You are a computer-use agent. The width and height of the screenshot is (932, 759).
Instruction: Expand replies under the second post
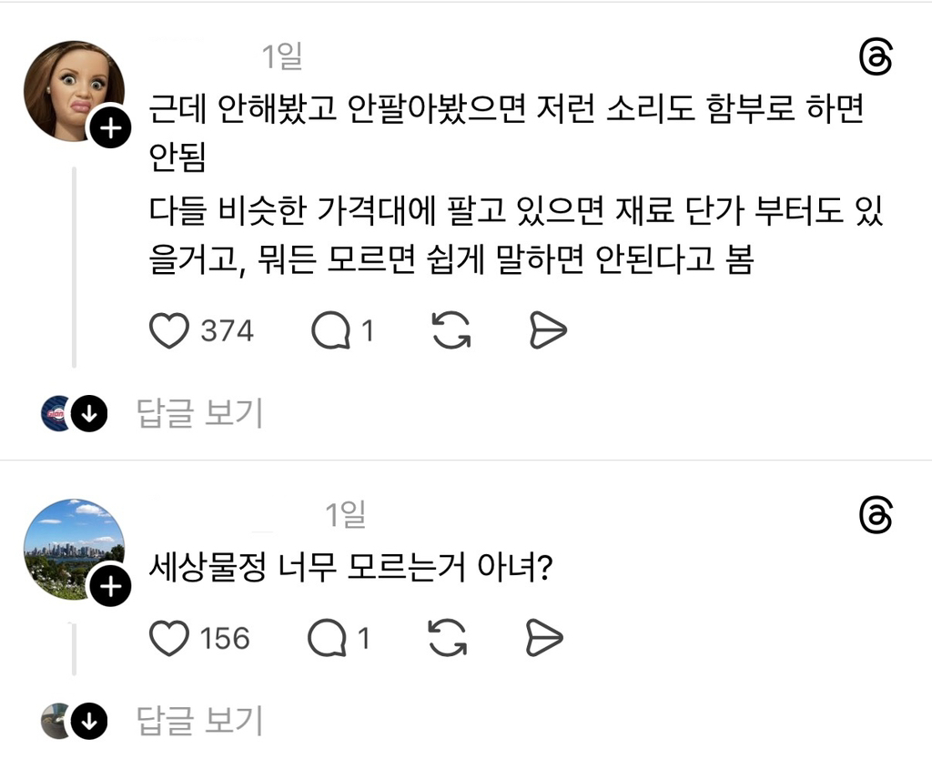199,721
